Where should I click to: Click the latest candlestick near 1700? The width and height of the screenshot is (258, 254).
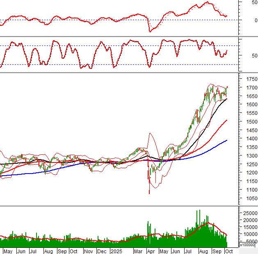(x=227, y=89)
